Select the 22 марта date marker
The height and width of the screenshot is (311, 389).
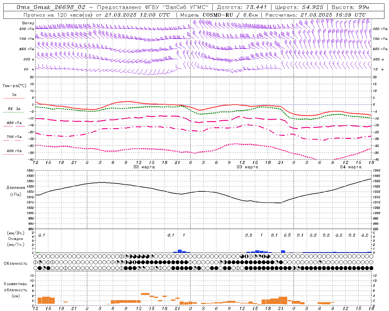coord(144,167)
